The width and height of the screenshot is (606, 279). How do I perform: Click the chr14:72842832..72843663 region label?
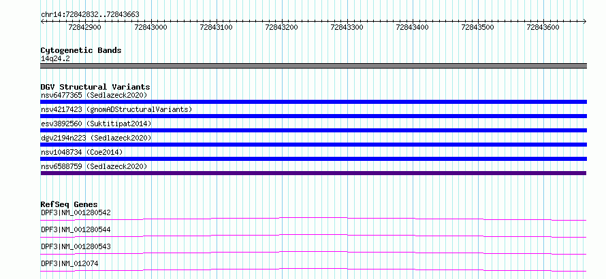(x=90, y=14)
